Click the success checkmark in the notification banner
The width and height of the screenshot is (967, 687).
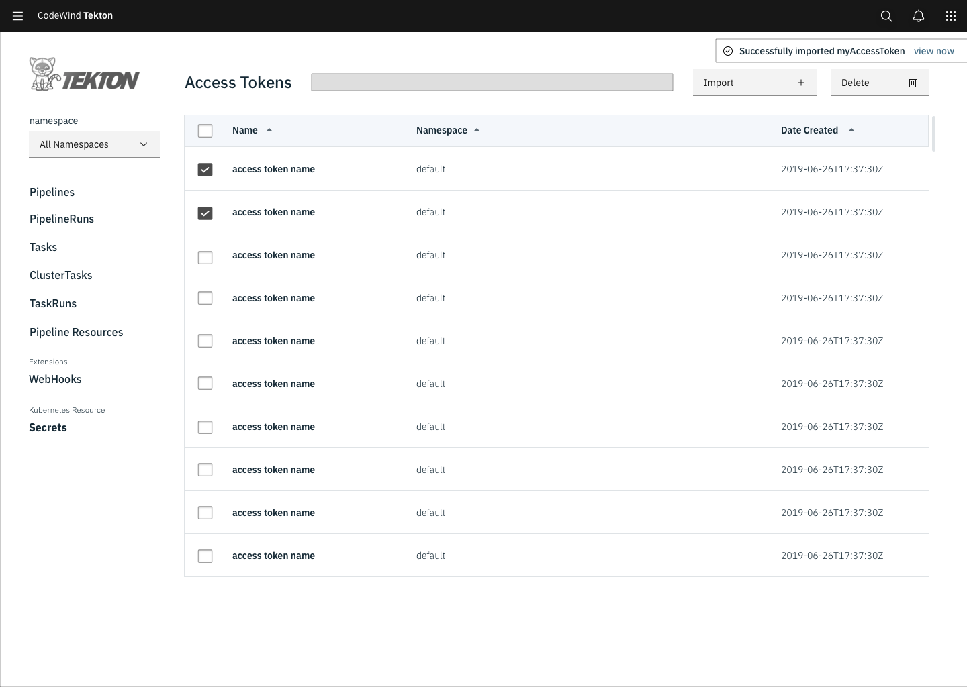coord(727,50)
